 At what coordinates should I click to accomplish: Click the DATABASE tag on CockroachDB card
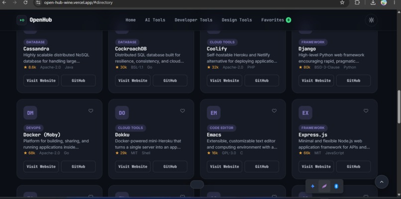click(127, 42)
